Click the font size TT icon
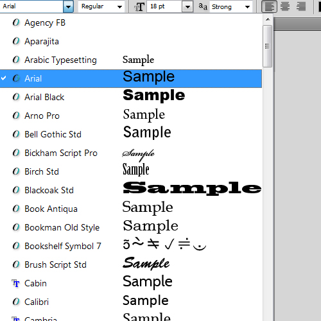 139,7
